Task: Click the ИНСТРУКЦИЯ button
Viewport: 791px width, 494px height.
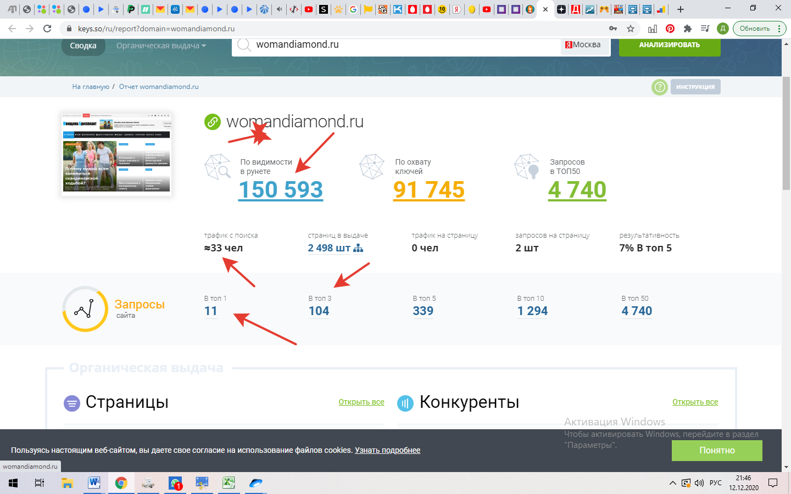Action: pyautogui.click(x=695, y=87)
